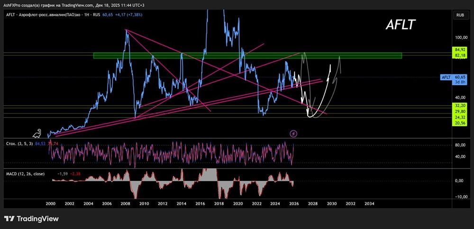This screenshot has height=229, width=474.
Task: Click the 2024 year label on time axis
Action: [x=275, y=203]
